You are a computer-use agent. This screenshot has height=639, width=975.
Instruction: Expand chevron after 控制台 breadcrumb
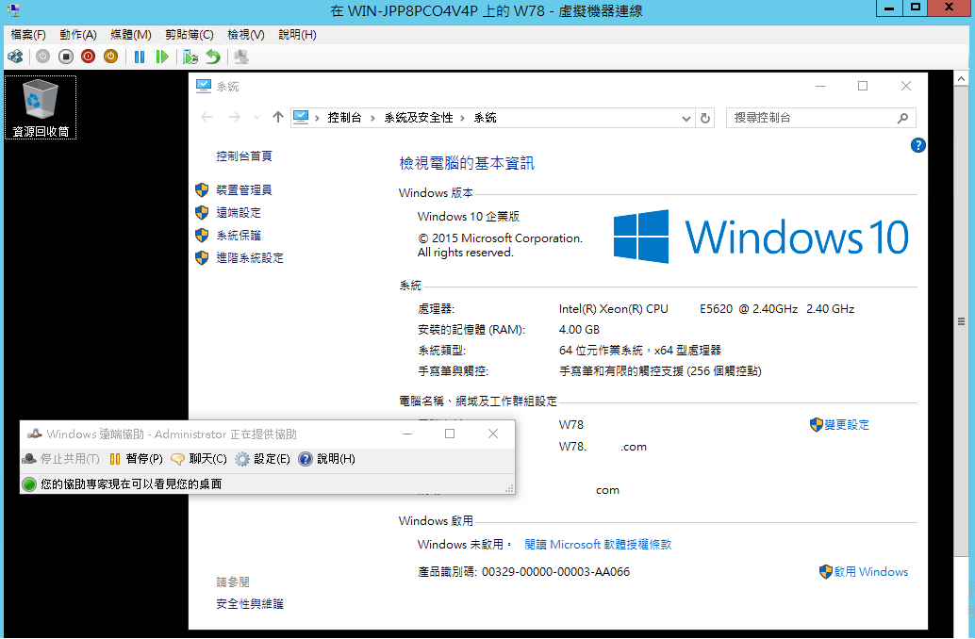372,118
